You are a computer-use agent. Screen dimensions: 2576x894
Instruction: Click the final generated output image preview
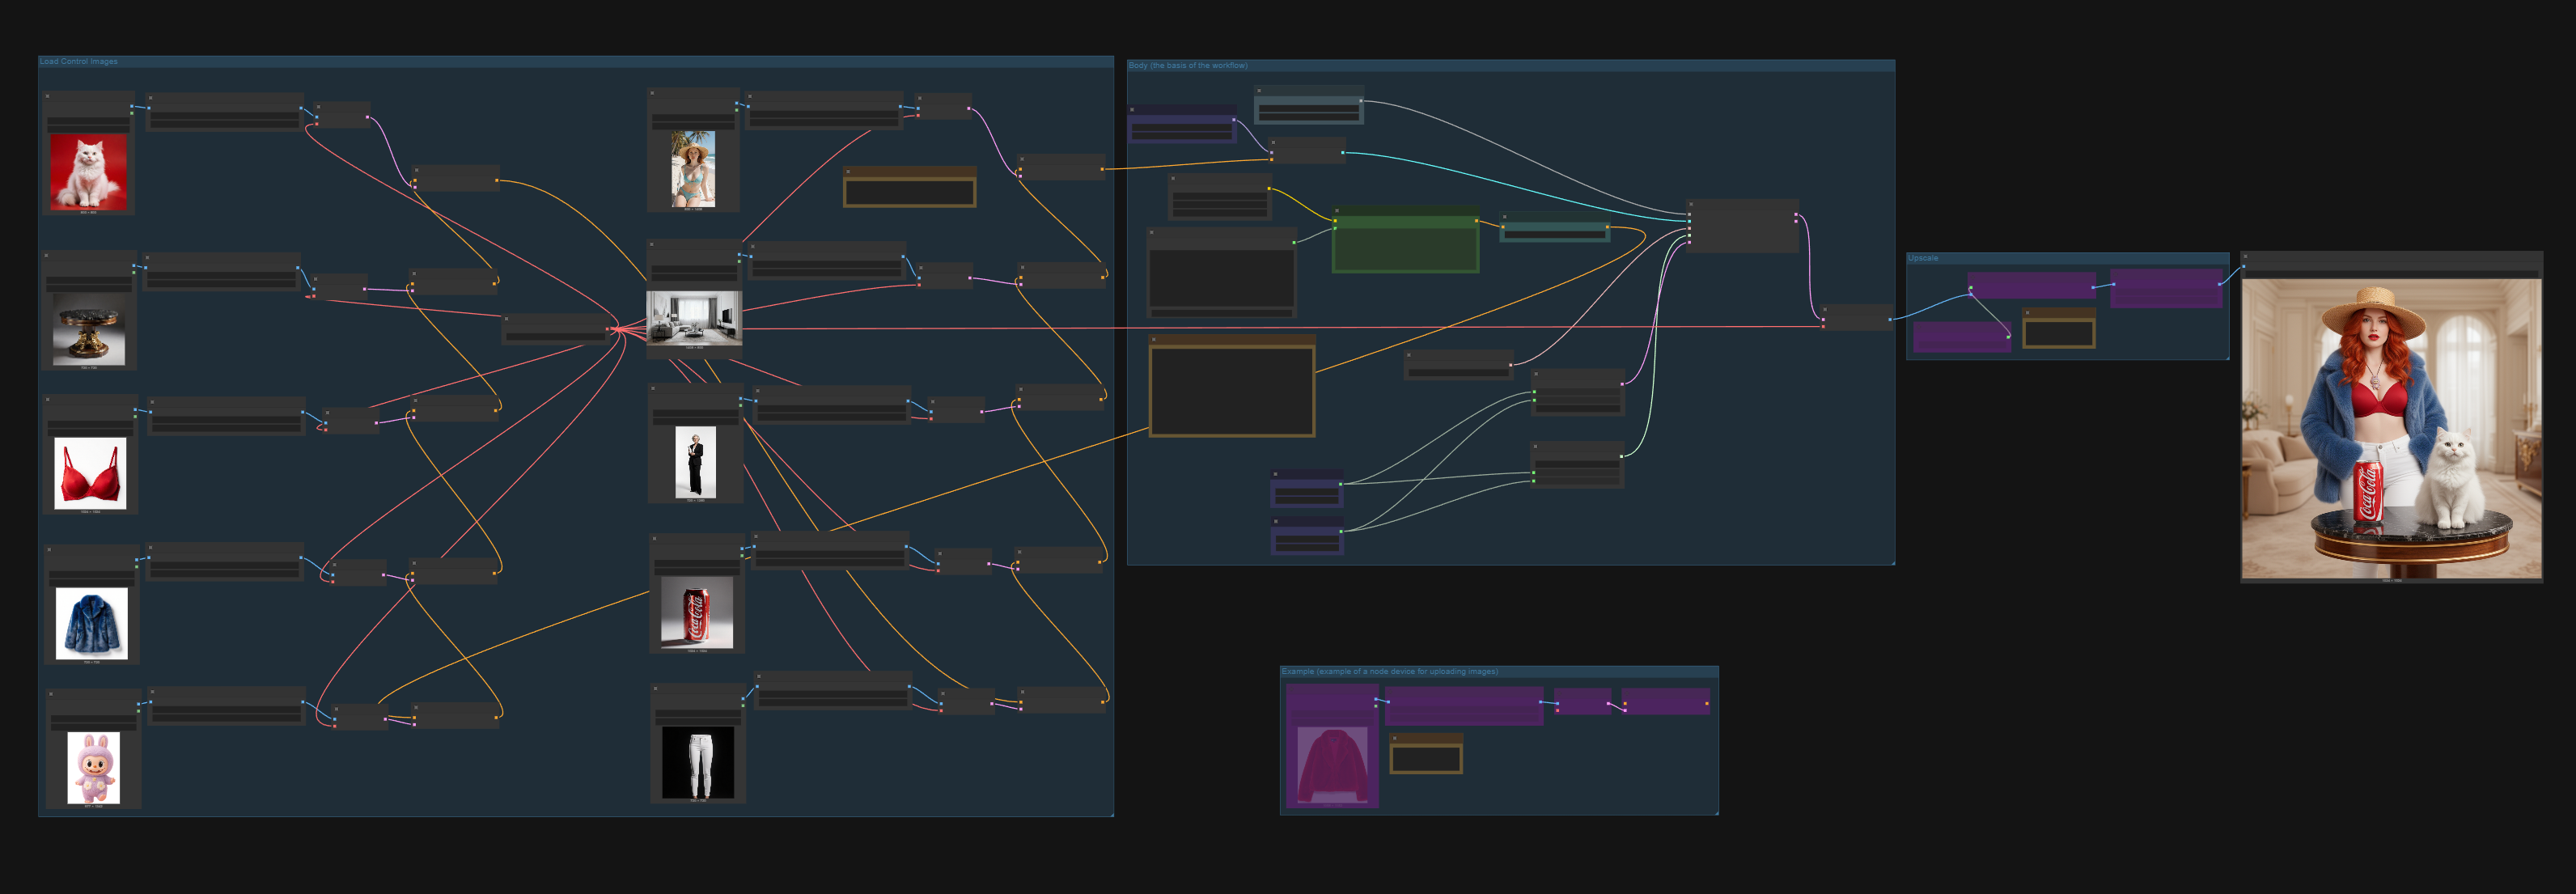pyautogui.click(x=2391, y=428)
